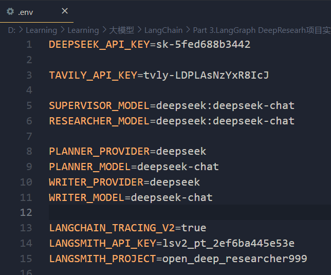Click line number 12 in the gutter
The width and height of the screenshot is (331, 275).
26,212
